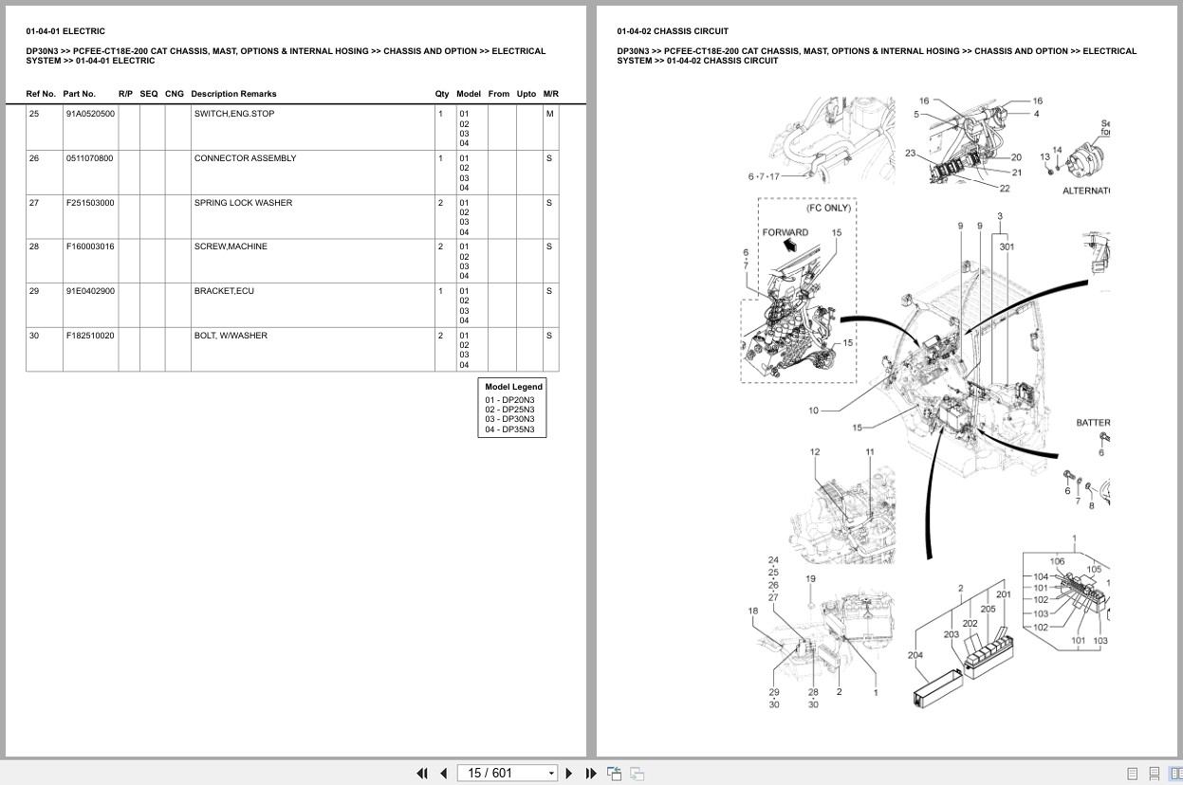The image size is (1183, 785).
Task: Click callout number 301 in the diagram
Action: click(x=1007, y=246)
